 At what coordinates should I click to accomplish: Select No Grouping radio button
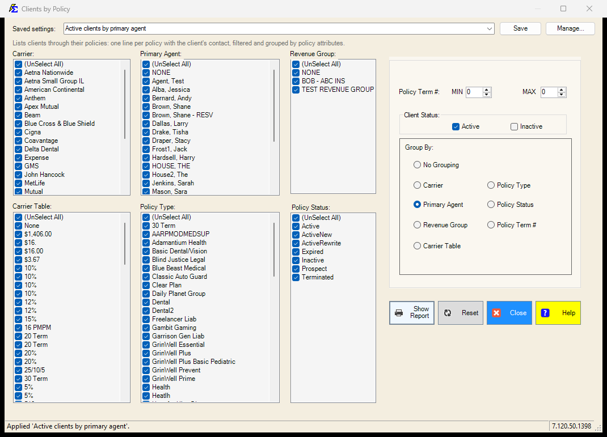point(417,165)
